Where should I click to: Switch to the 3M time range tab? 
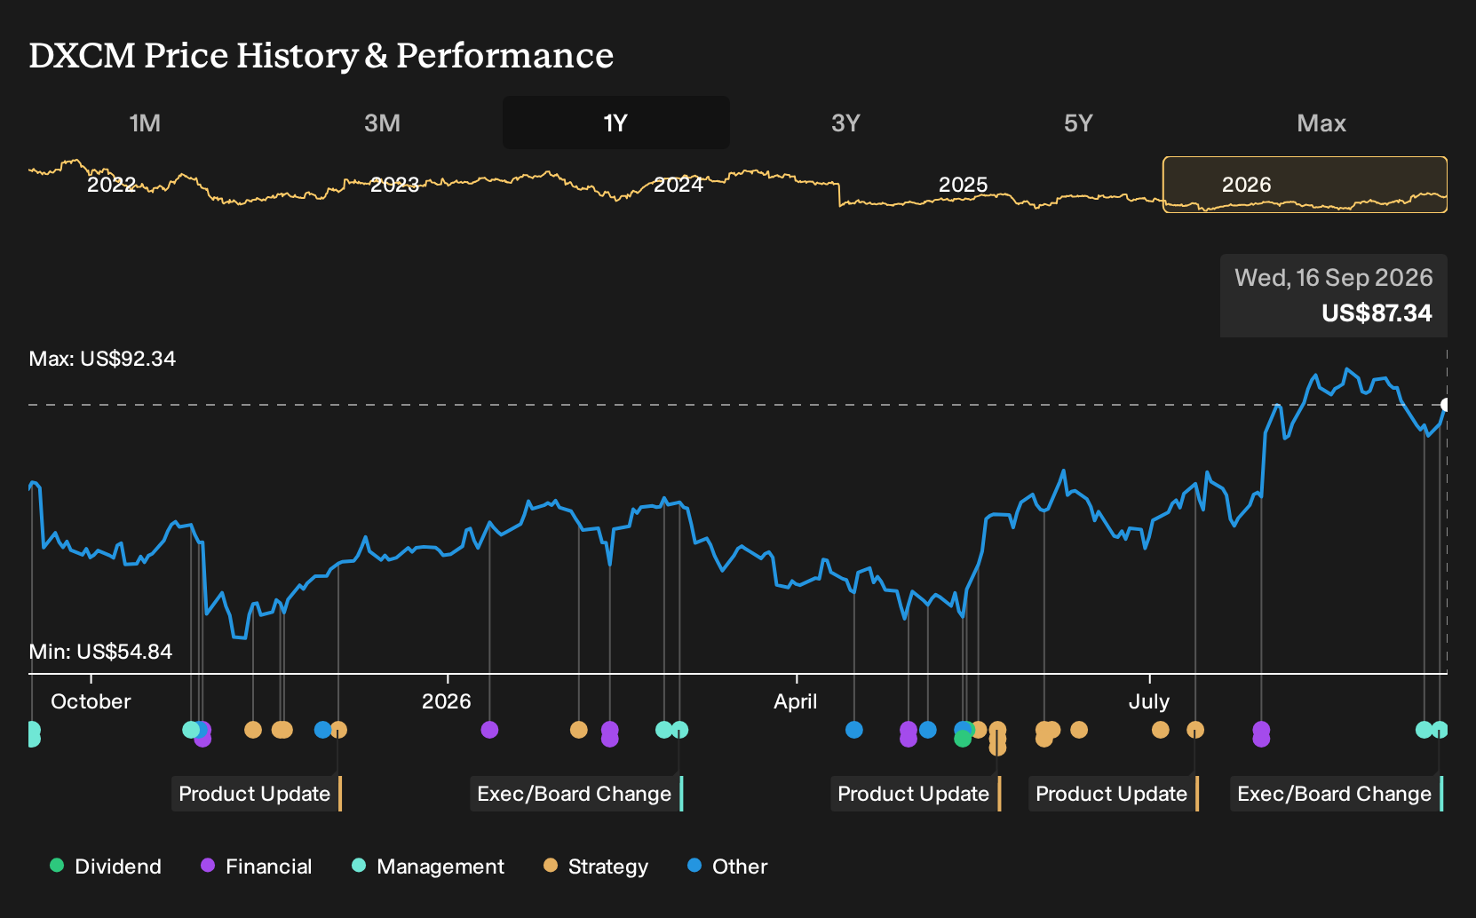tap(382, 123)
